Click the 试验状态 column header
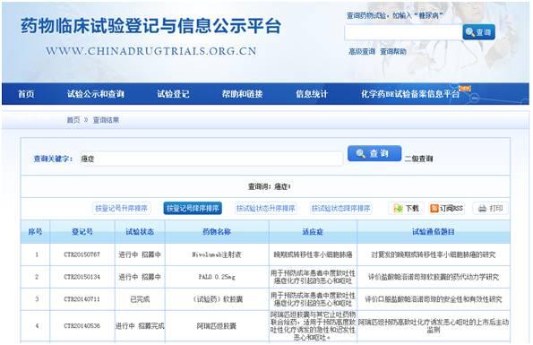 [x=140, y=232]
